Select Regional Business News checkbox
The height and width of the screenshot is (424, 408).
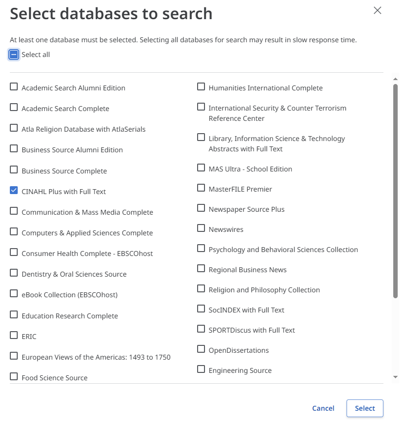coord(201,269)
